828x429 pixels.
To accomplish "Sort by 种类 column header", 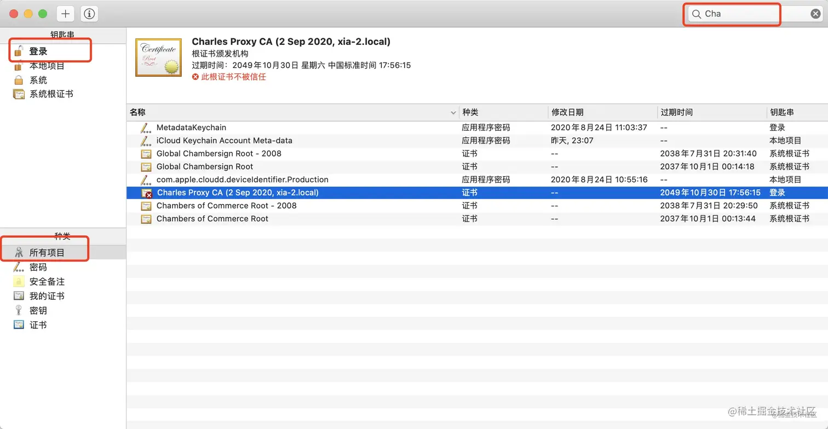I will (x=504, y=112).
